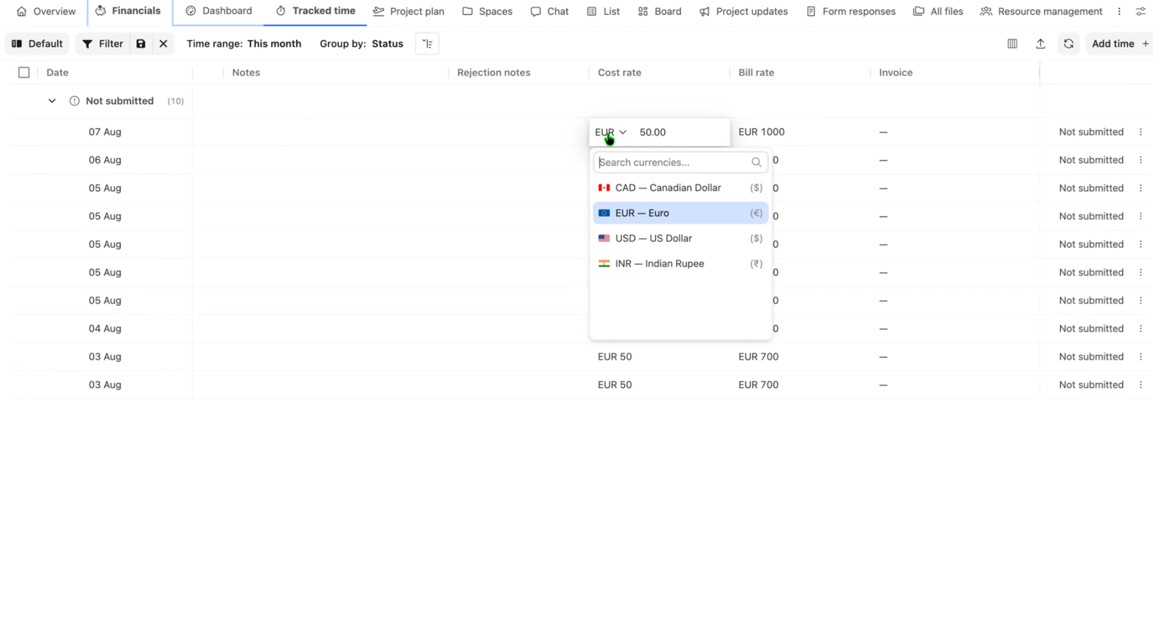The height and width of the screenshot is (644, 1153).
Task: Open the Form responses tab
Action: click(x=851, y=11)
